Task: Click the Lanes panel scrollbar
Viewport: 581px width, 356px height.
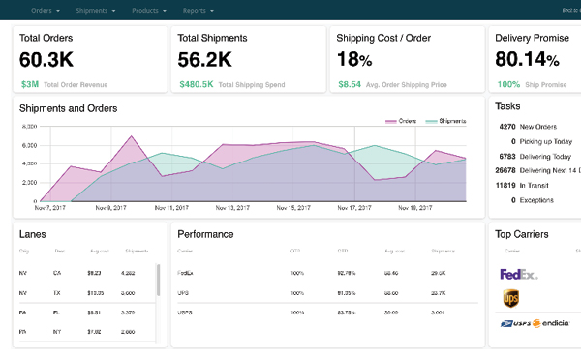Action: [x=158, y=280]
